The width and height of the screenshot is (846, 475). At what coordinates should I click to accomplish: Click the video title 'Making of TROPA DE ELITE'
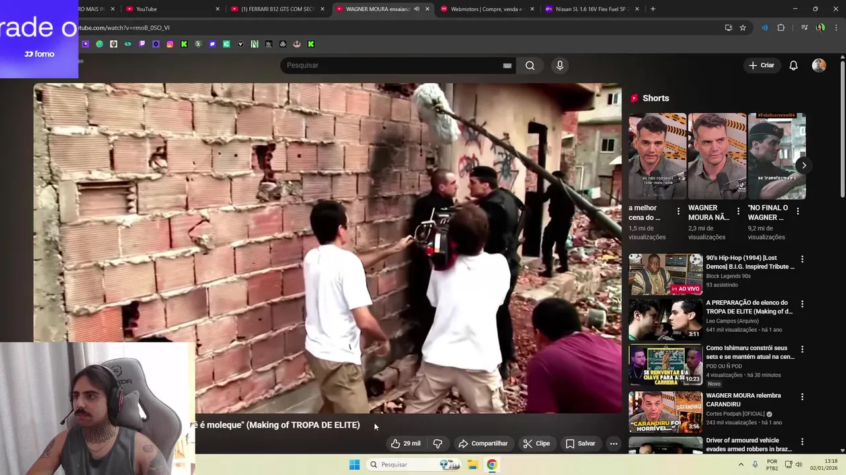(x=278, y=425)
